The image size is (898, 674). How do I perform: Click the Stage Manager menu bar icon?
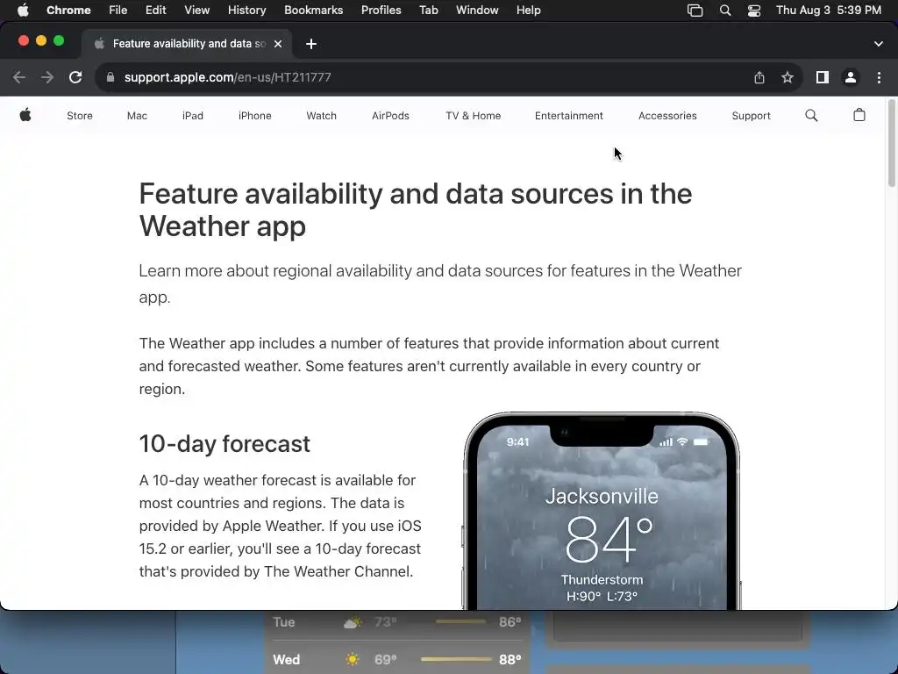point(695,11)
